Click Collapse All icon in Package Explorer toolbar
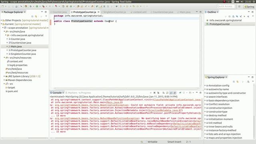 (32, 16)
